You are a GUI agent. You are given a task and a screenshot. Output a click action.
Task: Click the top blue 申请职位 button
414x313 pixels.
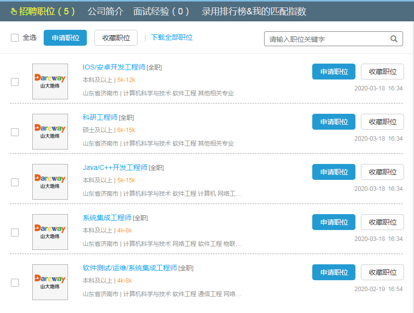pyautogui.click(x=65, y=38)
